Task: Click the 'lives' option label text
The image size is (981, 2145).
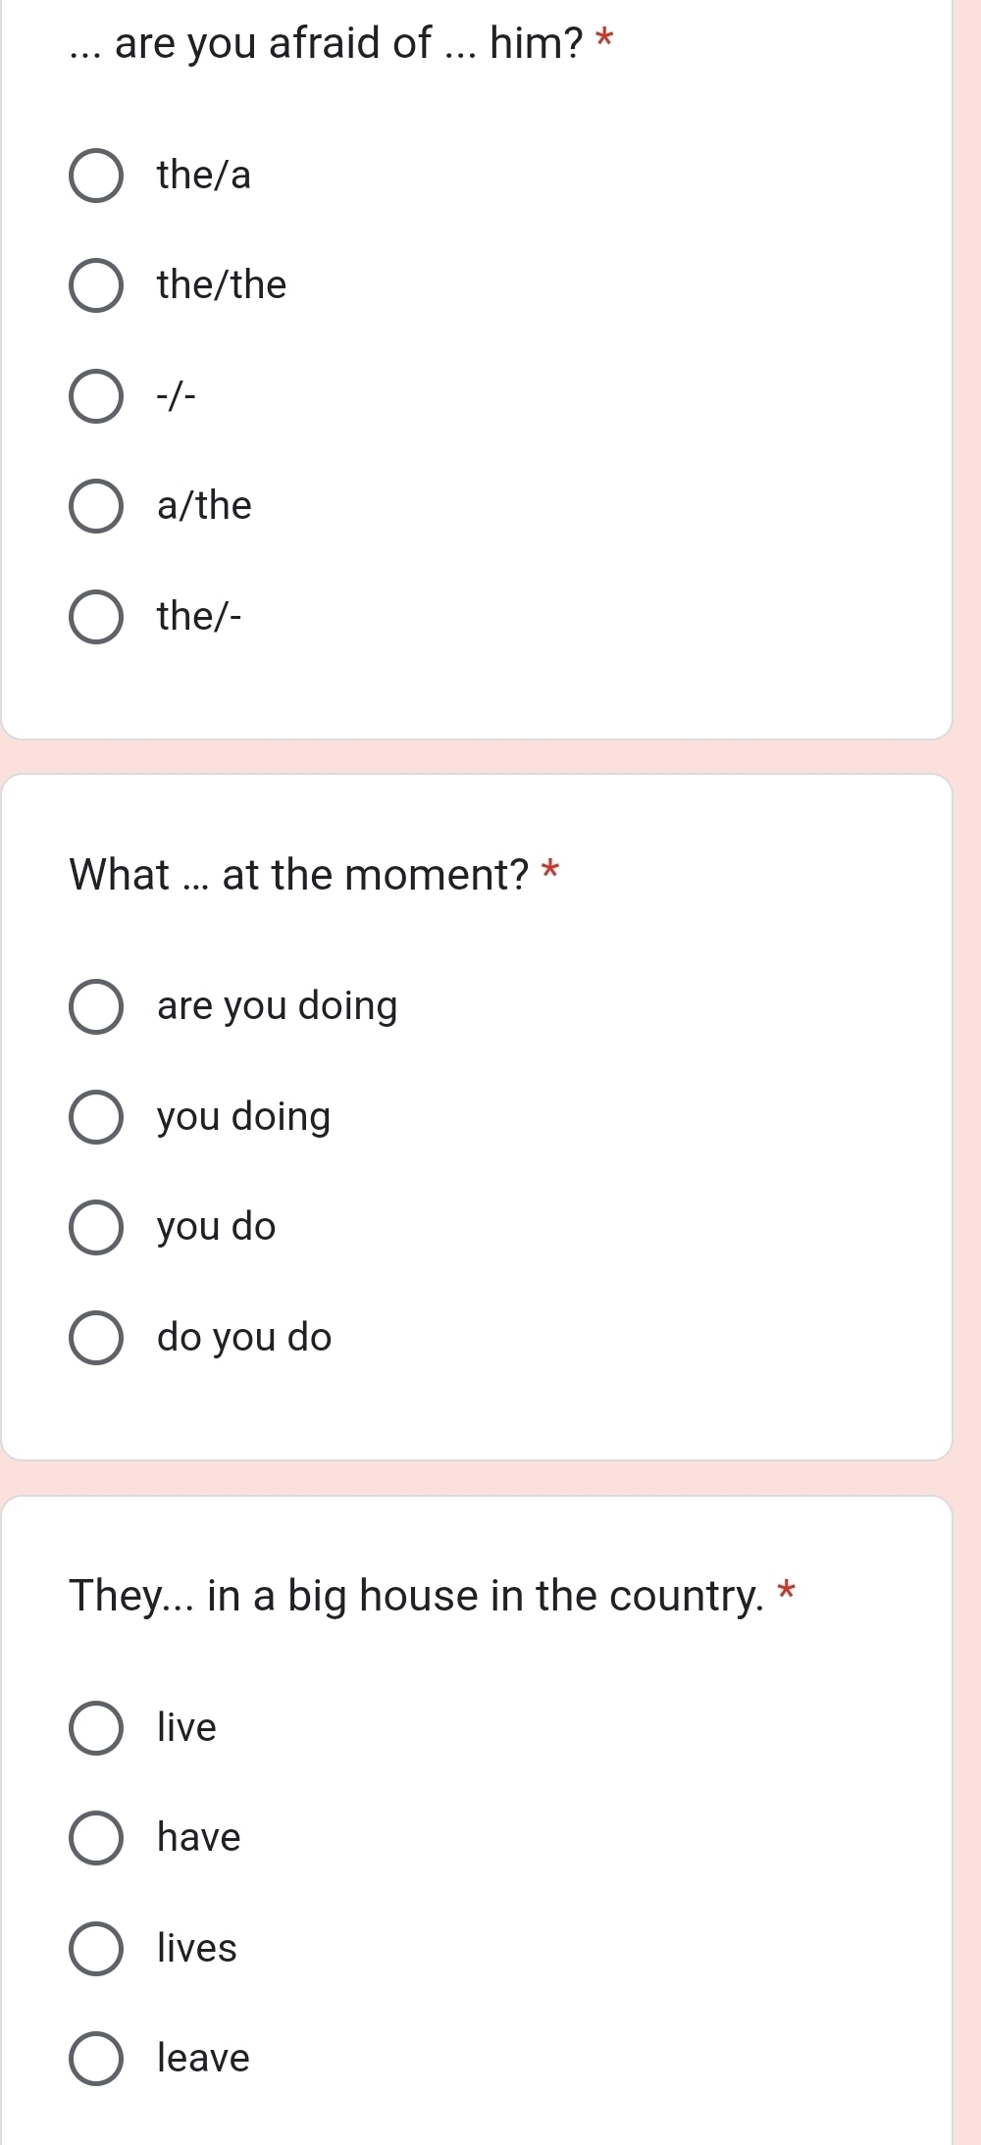Action: tap(197, 1948)
